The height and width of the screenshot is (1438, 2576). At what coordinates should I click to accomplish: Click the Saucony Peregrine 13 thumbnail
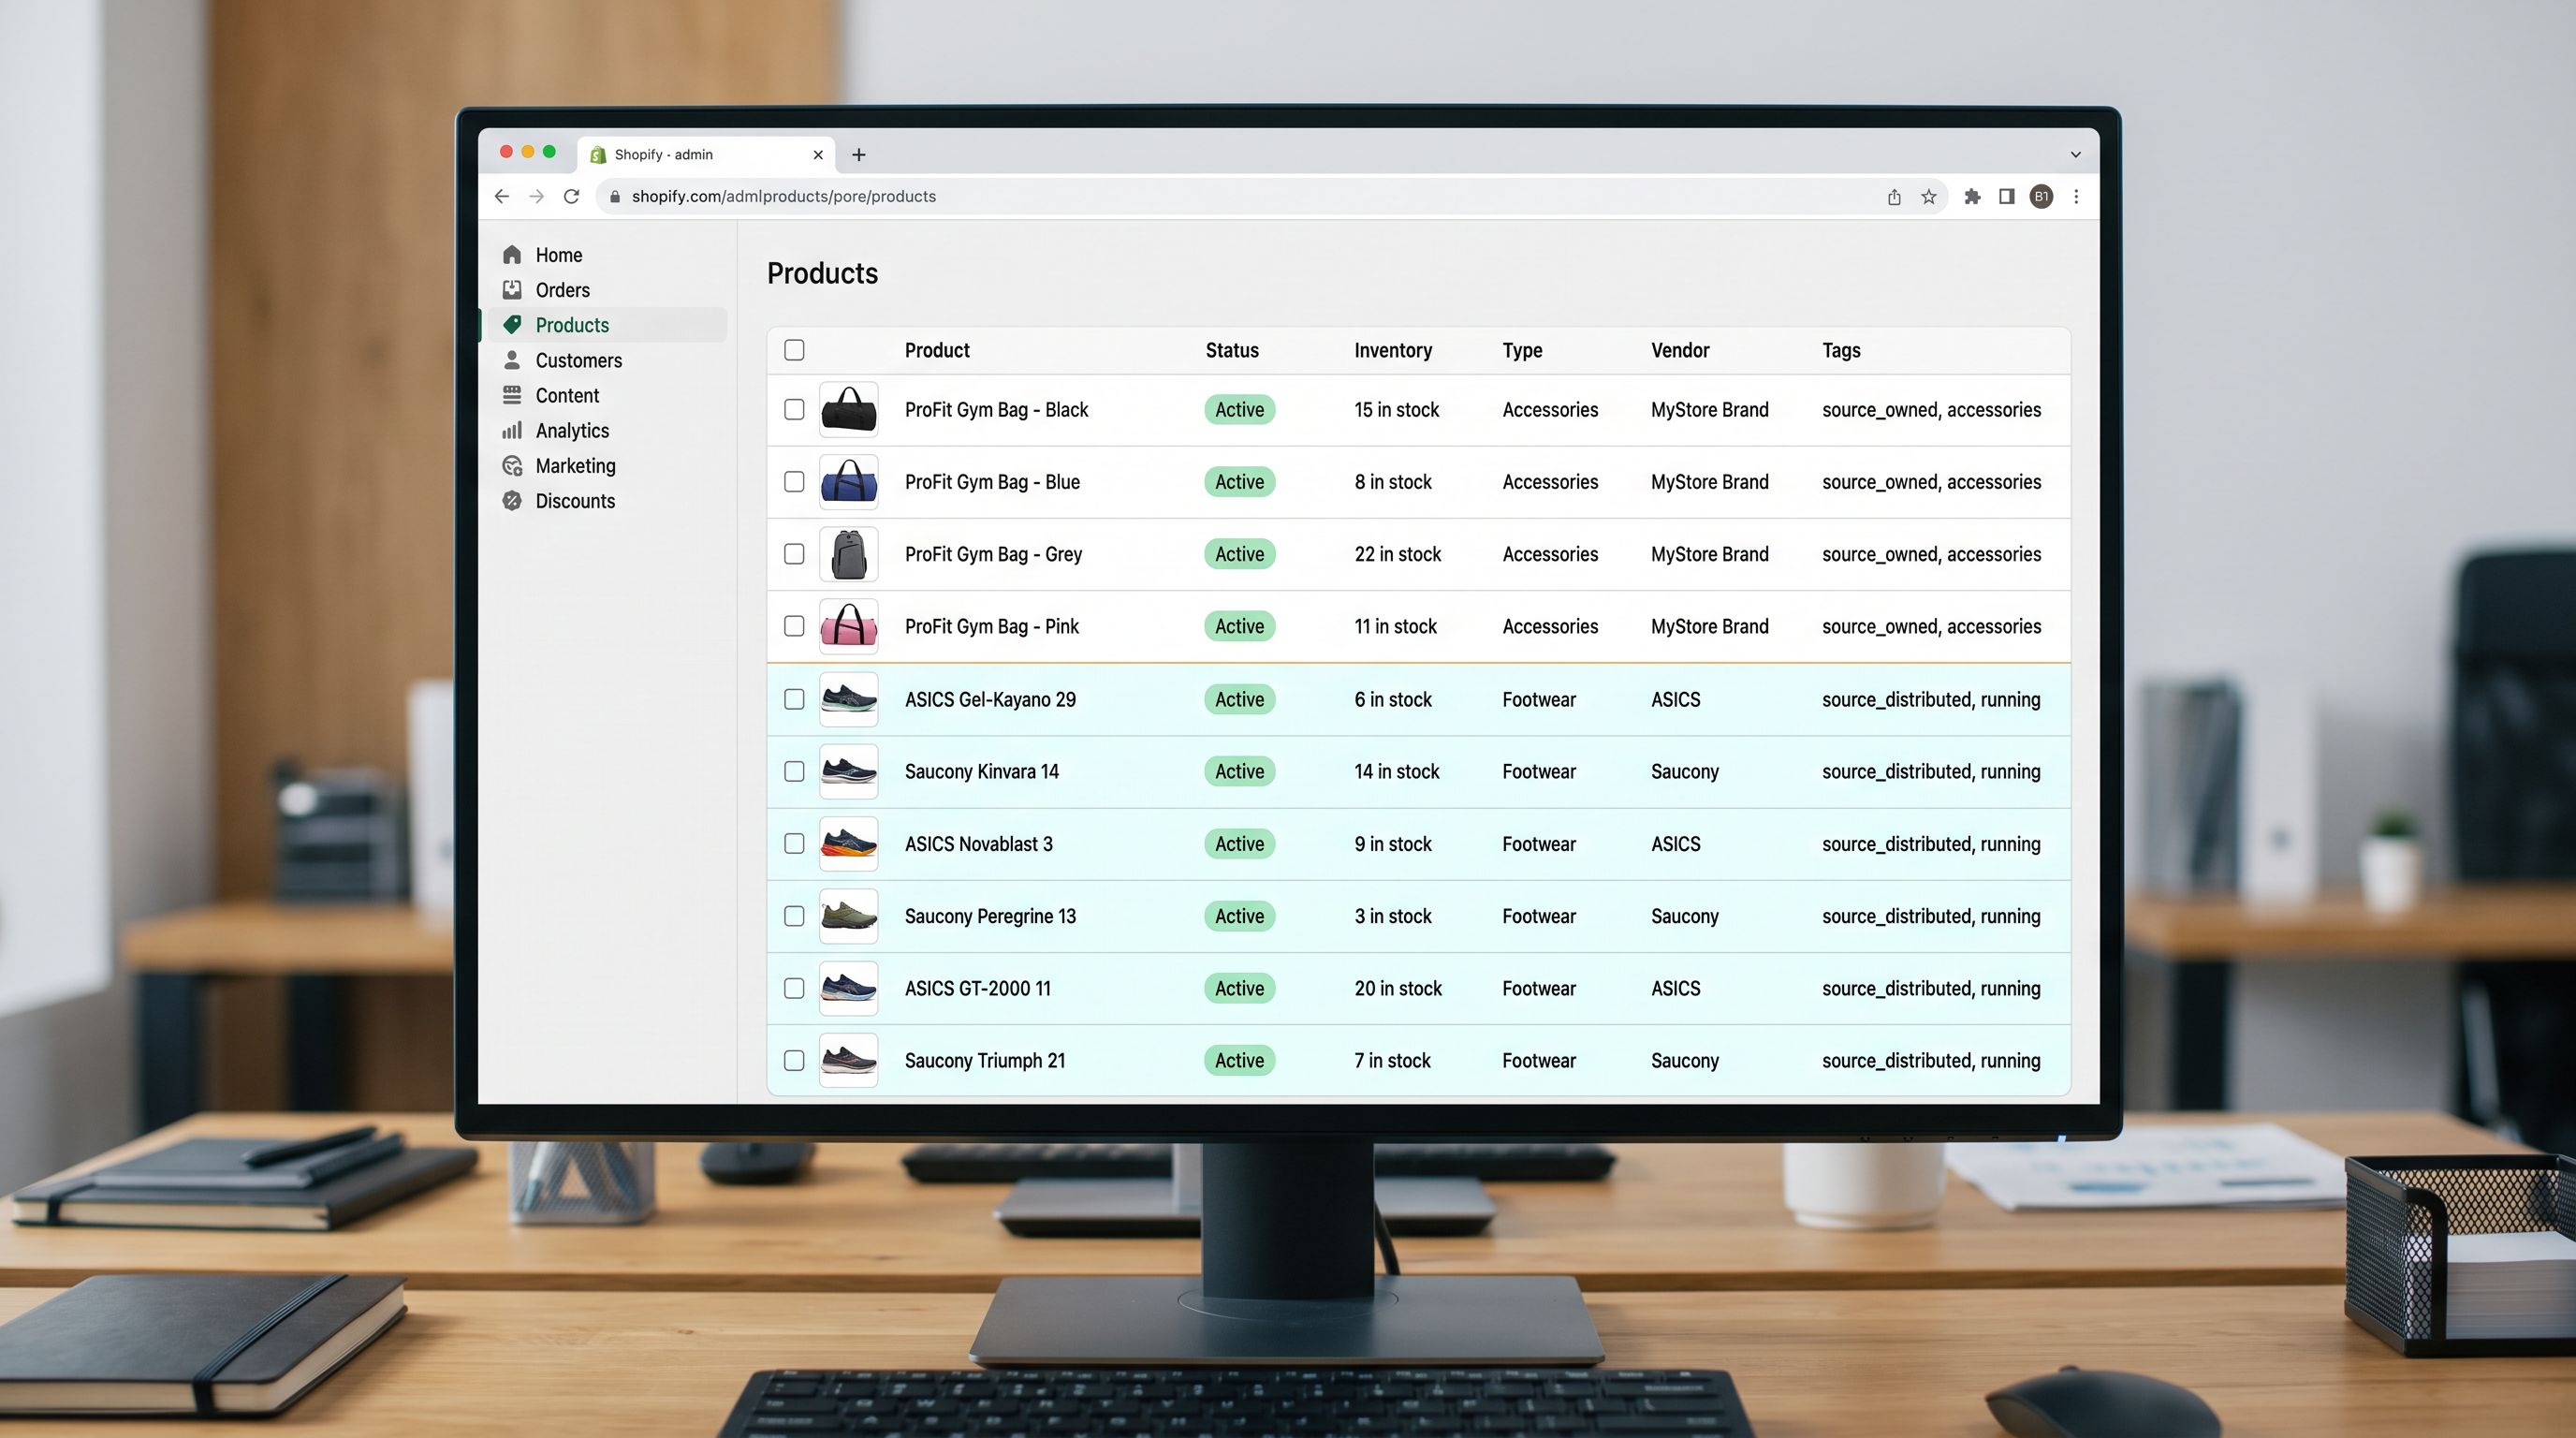848,916
